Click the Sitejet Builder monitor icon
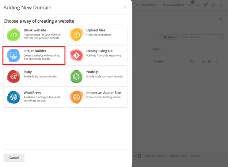This screenshot has width=228, height=167. 14,56
